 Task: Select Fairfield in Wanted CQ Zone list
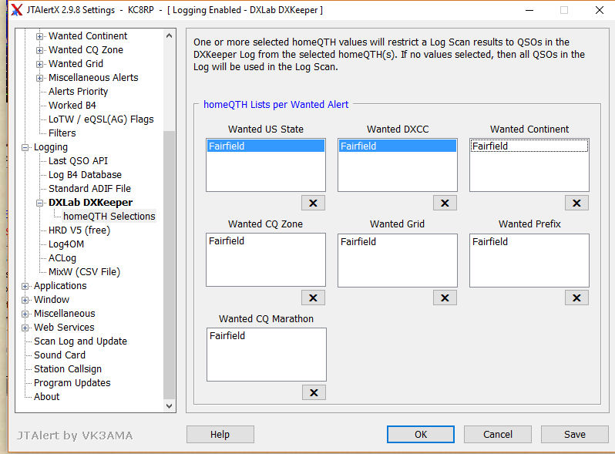pyautogui.click(x=266, y=241)
